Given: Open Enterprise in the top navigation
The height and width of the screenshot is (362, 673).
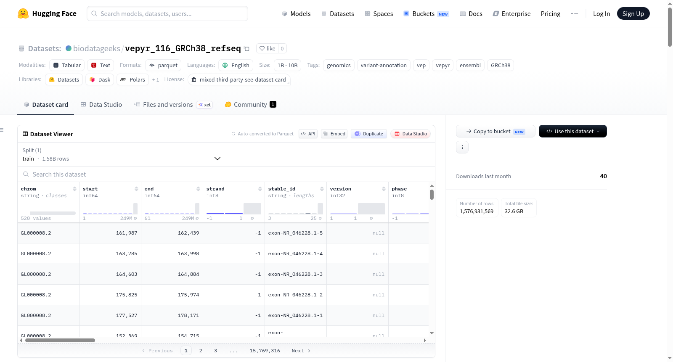Looking at the screenshot, I should tap(511, 13).
